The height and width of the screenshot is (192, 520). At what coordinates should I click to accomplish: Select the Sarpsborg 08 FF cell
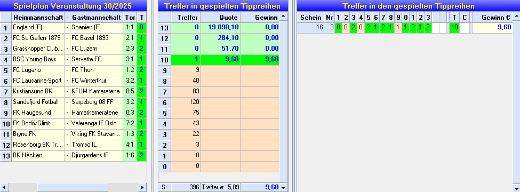[x=97, y=102]
